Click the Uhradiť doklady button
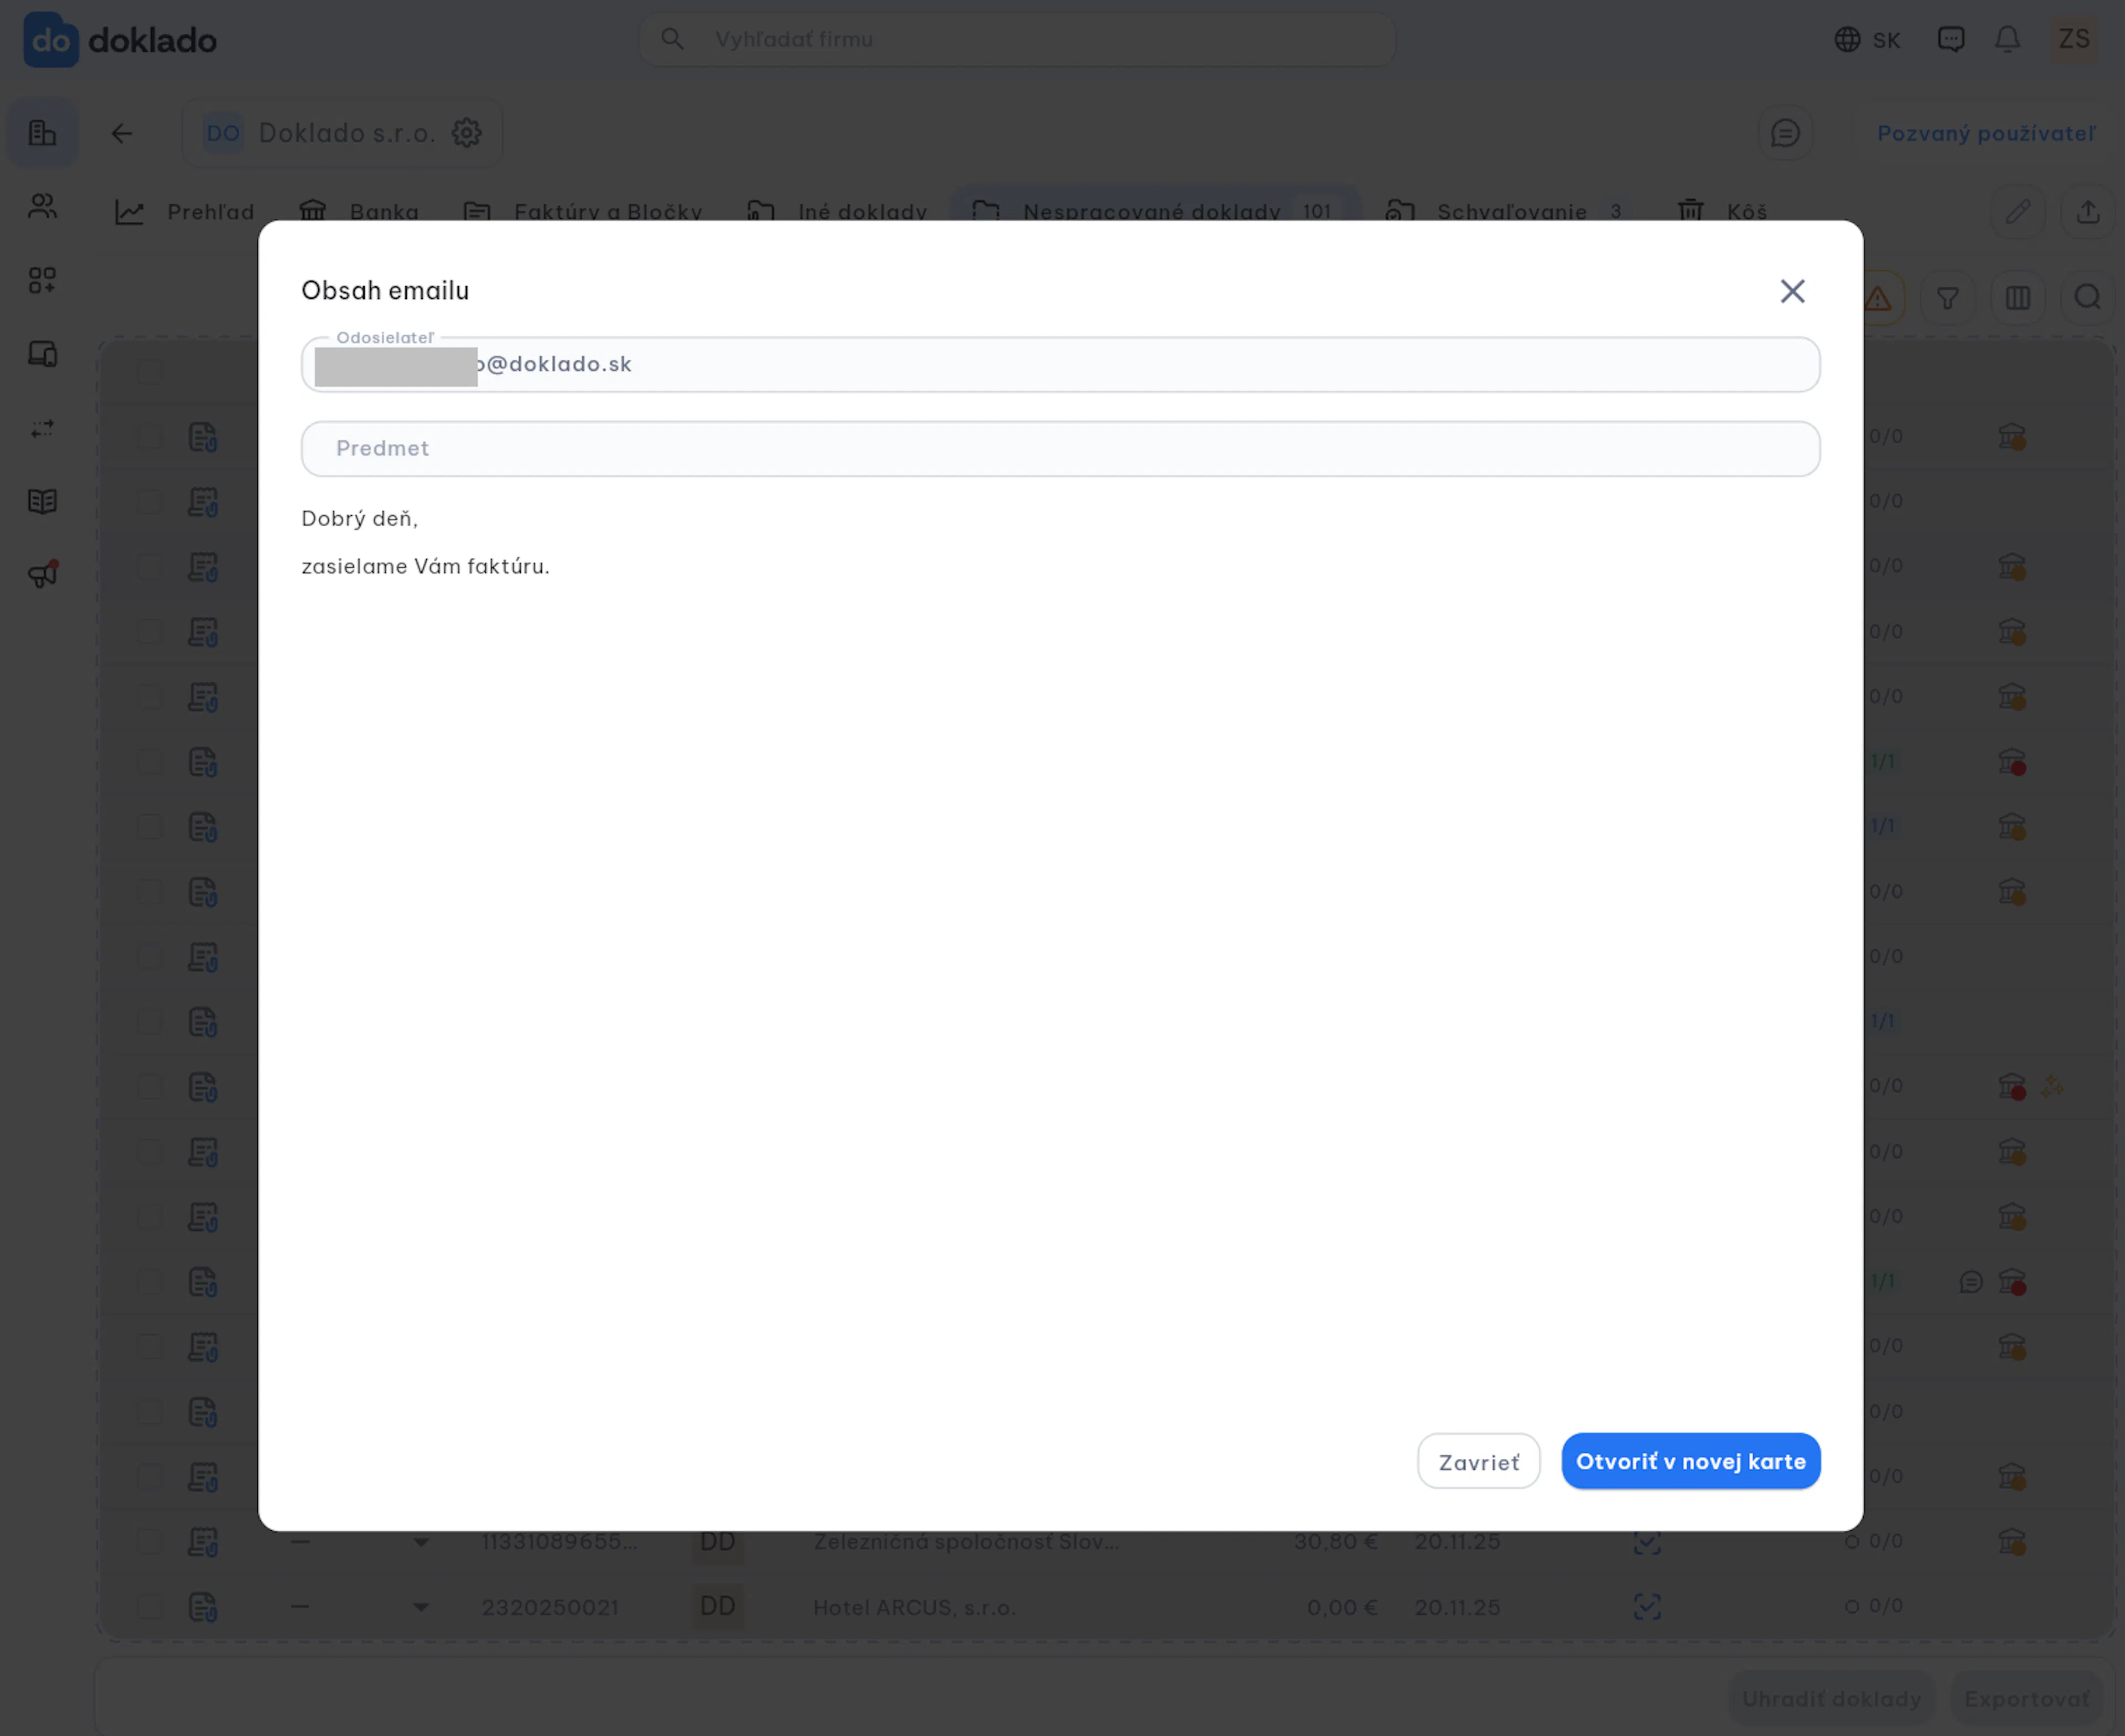The height and width of the screenshot is (1736, 2125). [x=1831, y=1699]
